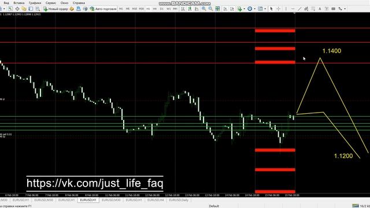Select the Fibonacci retracement tool
The width and height of the screenshot is (370, 208).
[313, 9]
